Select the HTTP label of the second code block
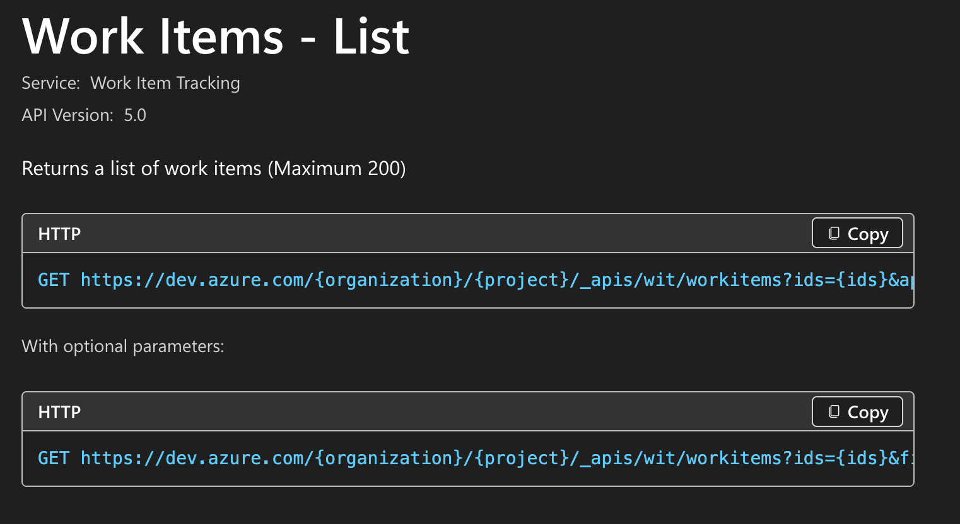Viewport: 960px width, 524px height. click(59, 413)
